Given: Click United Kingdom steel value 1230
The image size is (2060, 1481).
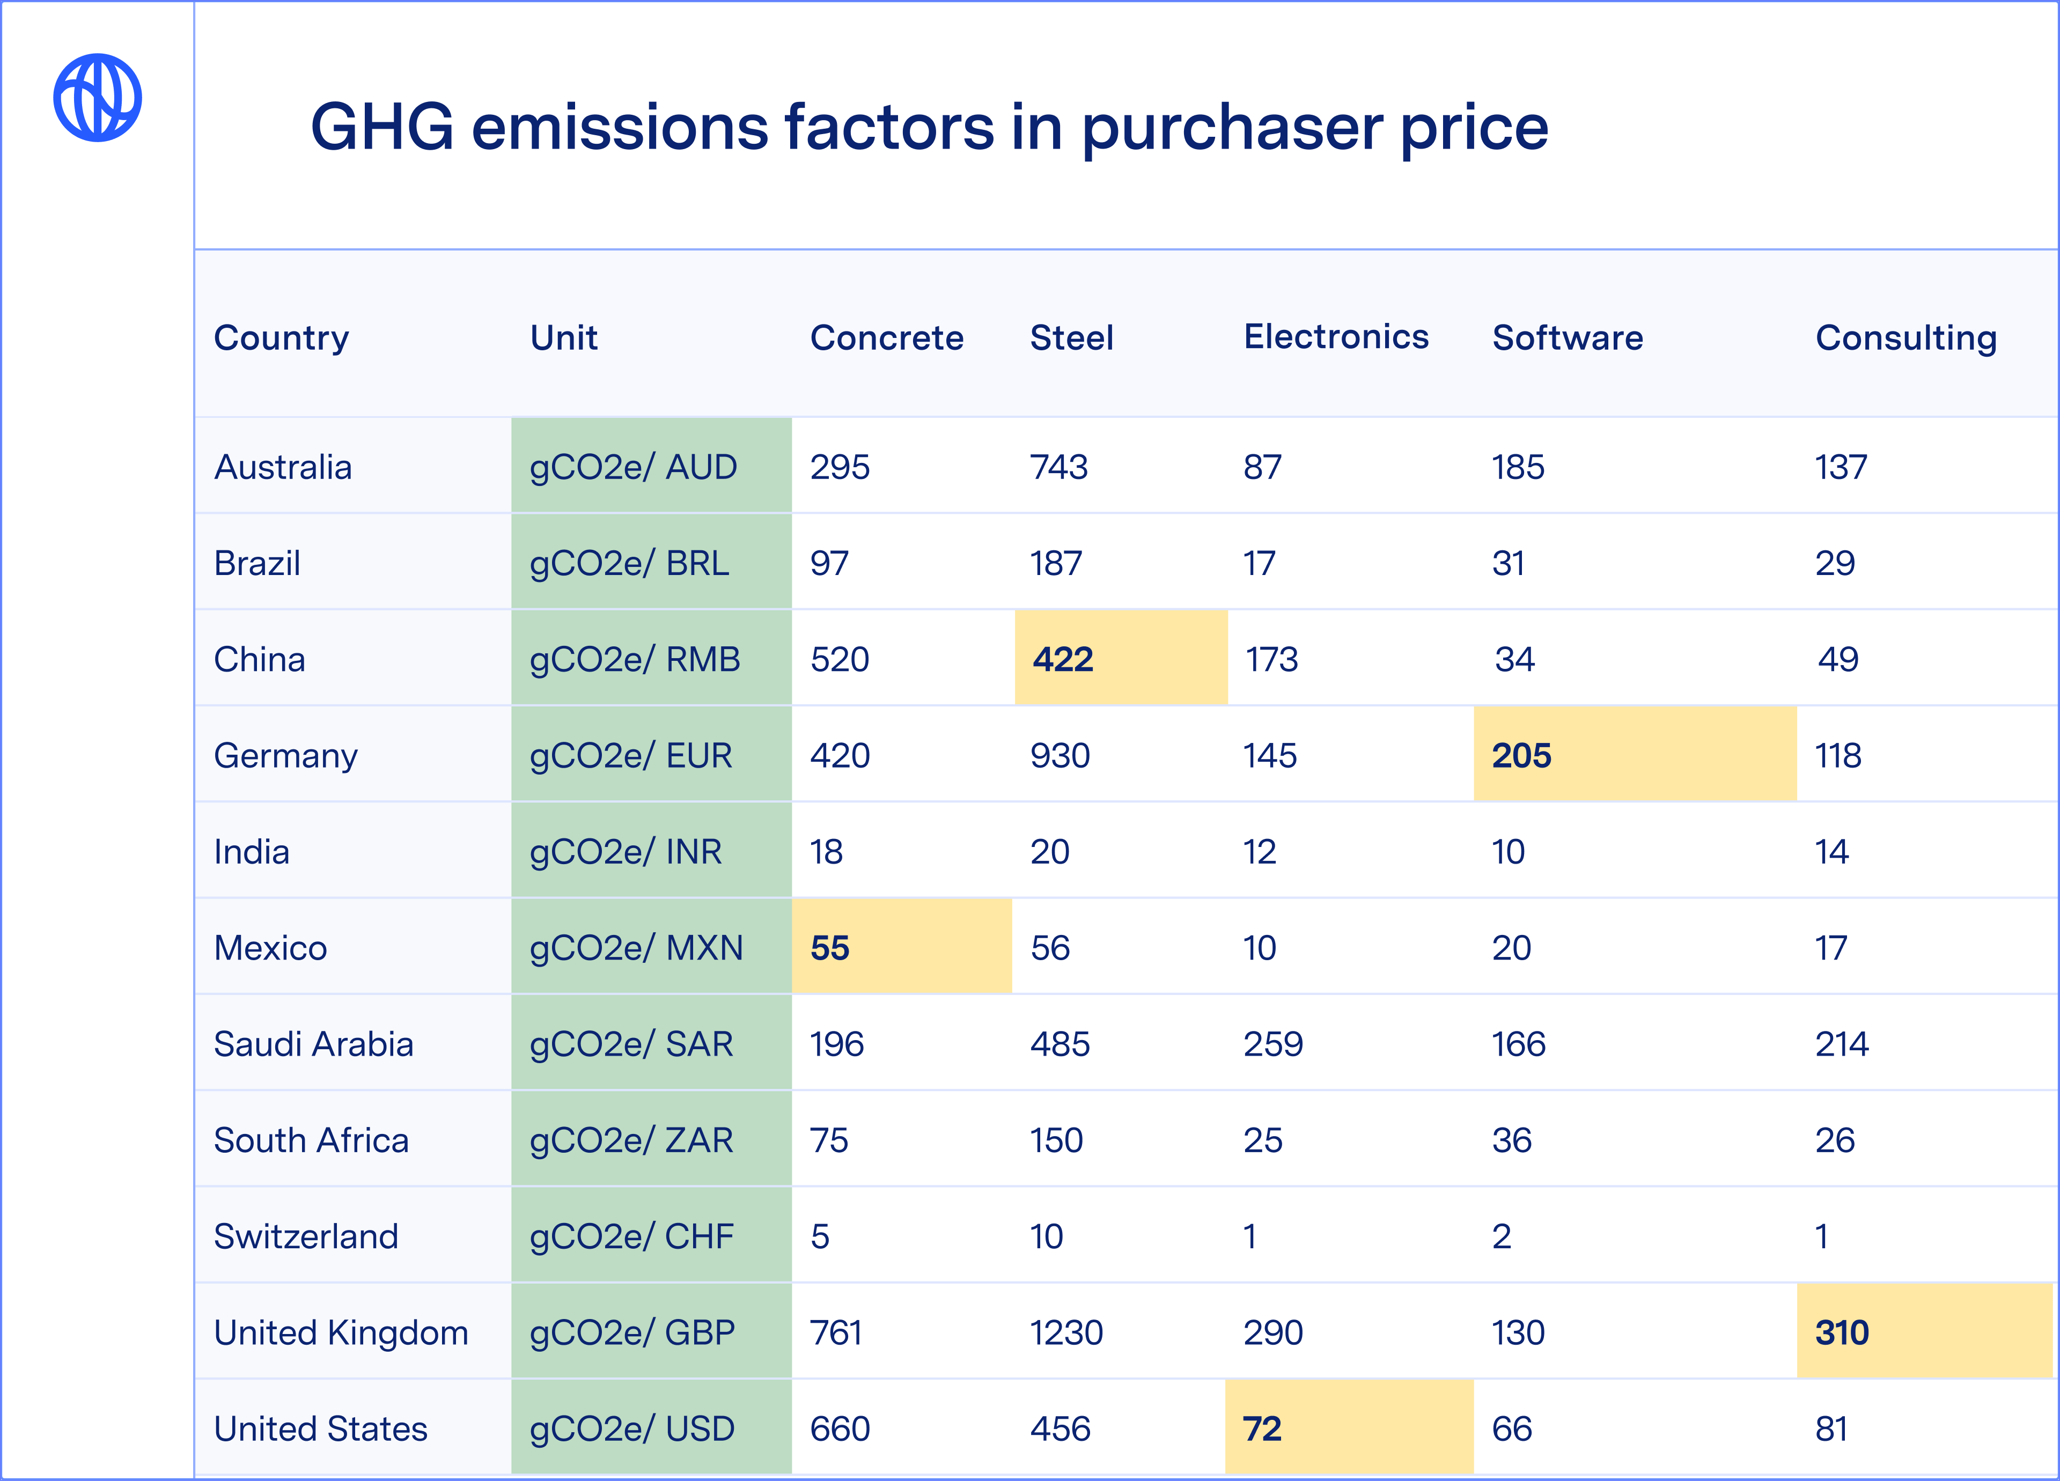Looking at the screenshot, I should 1066,1333.
